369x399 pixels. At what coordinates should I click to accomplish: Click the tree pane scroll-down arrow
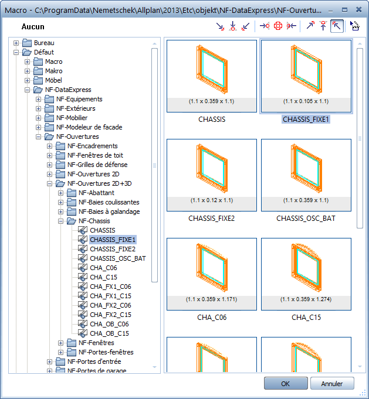(x=154, y=367)
